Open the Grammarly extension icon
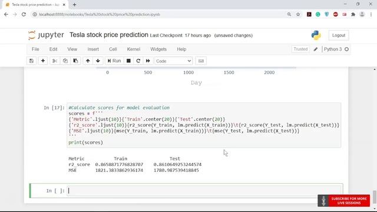 point(318,14)
